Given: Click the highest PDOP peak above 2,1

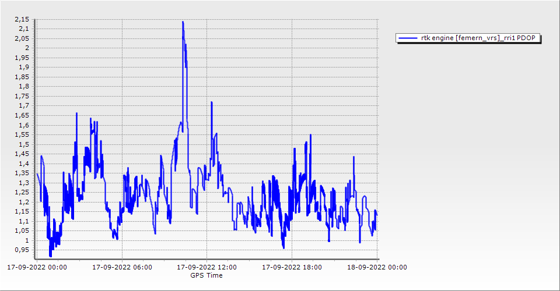Looking at the screenshot, I should 183,22.
